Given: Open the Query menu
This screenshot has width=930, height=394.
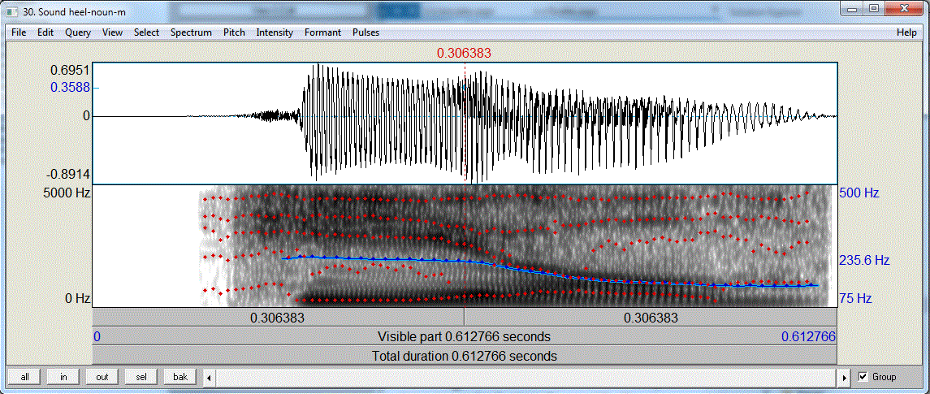Looking at the screenshot, I should pos(78,32).
